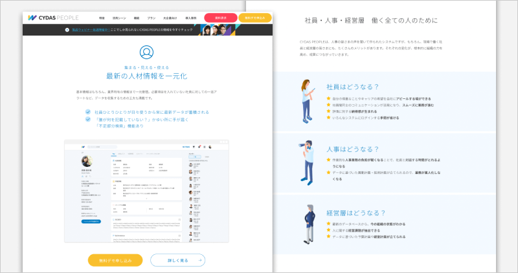Open the webinar link in the dark banner

click(90, 30)
